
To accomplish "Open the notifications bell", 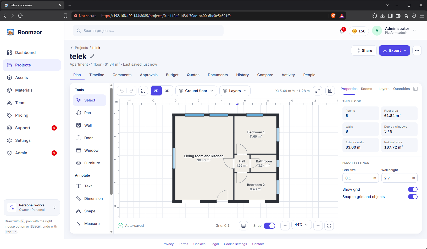I will pos(342,31).
